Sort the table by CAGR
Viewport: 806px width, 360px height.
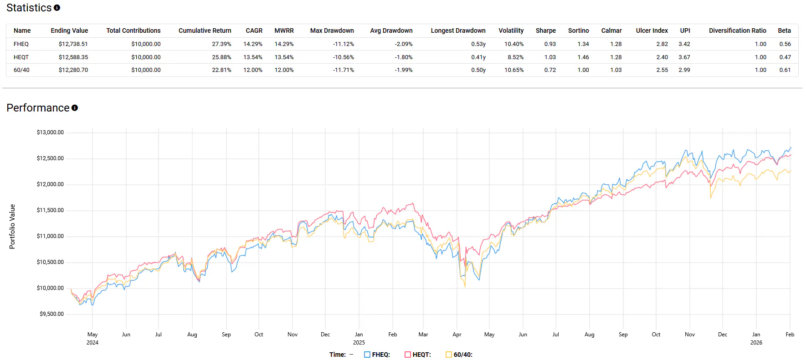[x=254, y=30]
